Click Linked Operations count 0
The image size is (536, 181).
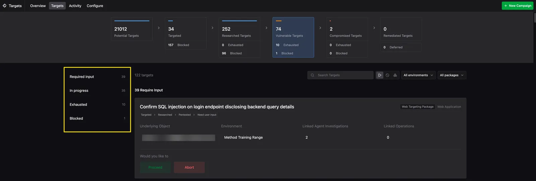click(388, 138)
